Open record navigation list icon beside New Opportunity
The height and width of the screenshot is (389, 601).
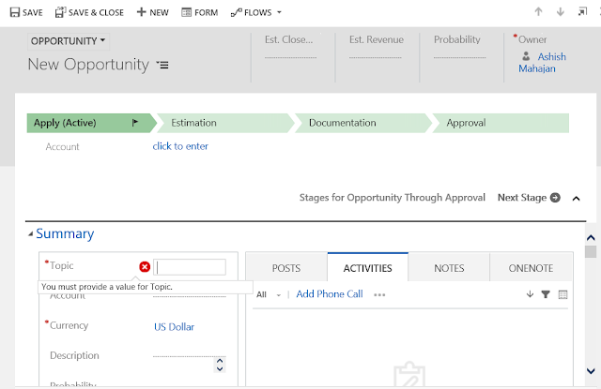163,65
